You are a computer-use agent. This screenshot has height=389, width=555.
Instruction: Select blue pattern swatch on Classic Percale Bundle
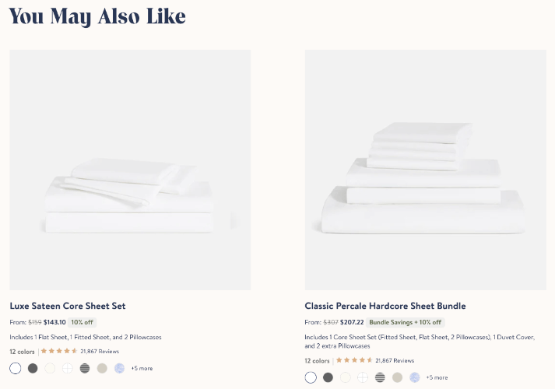[415, 377]
